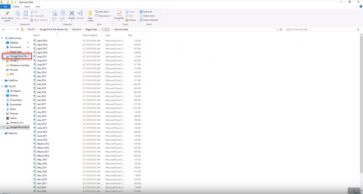Open the New item dropdown
Viewport: 363px width, 194px height.
pos(102,12)
